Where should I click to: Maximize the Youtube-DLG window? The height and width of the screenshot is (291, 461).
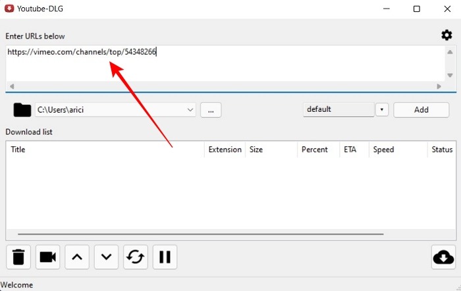417,9
